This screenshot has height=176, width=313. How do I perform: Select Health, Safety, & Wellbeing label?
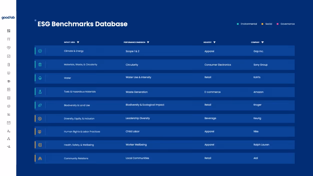[79, 145]
